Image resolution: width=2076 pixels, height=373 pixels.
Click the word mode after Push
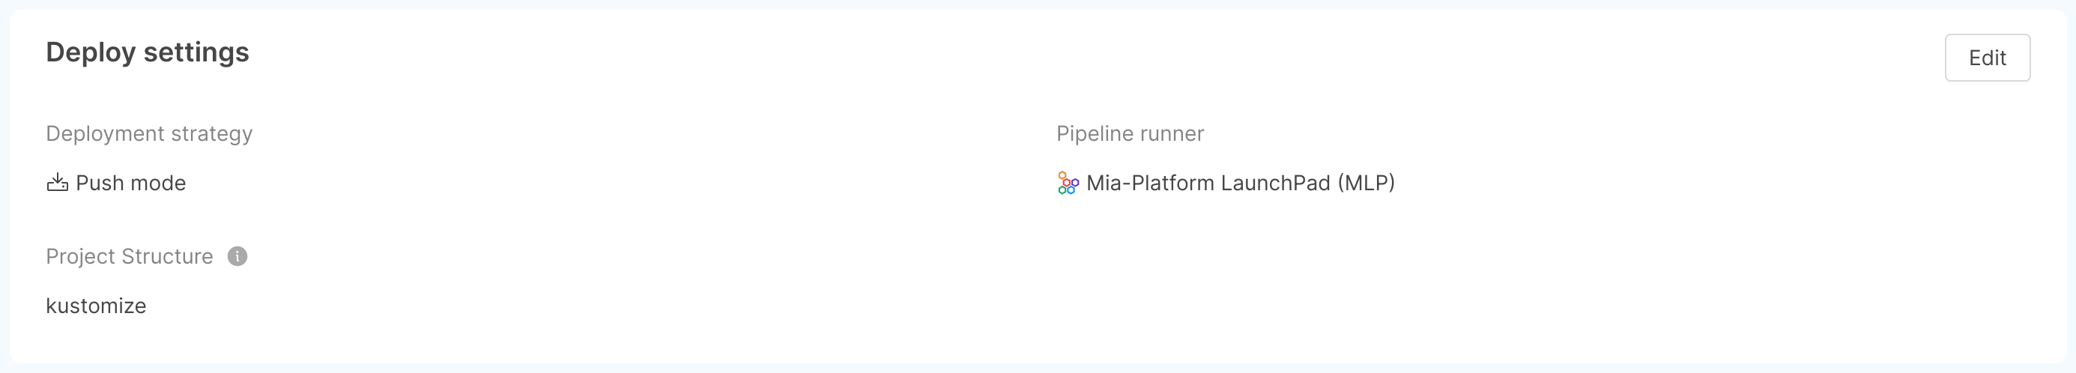[x=159, y=183]
